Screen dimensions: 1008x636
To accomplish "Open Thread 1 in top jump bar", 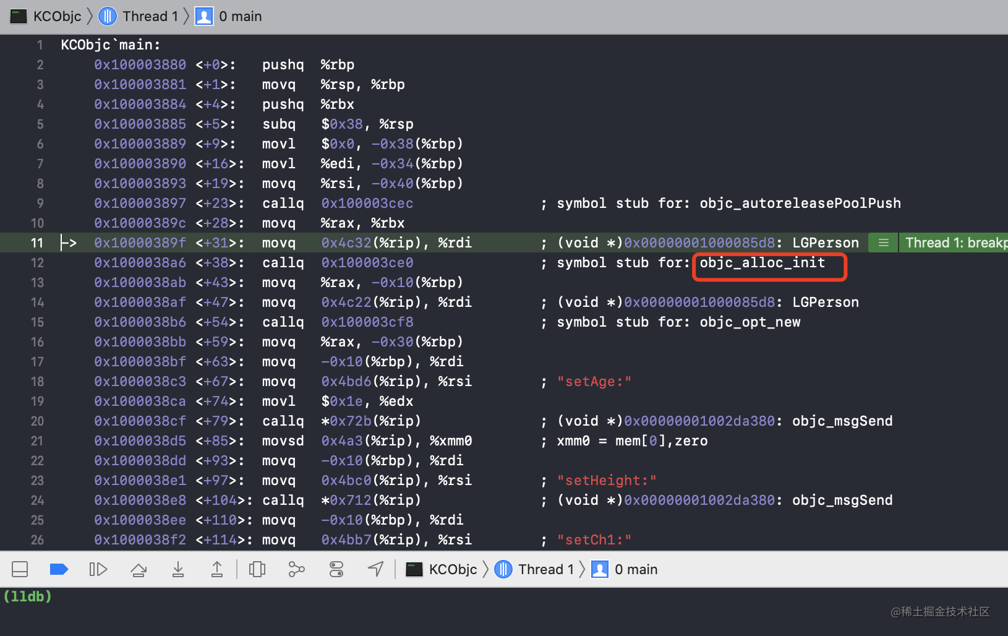I will tap(150, 16).
